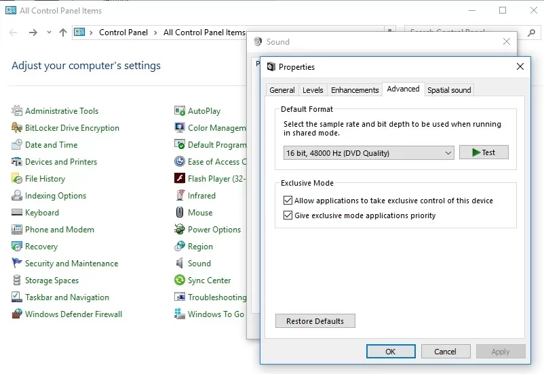This screenshot has height=374, width=544.
Task: Click the Windows Defender Firewall icon
Action: point(17,314)
